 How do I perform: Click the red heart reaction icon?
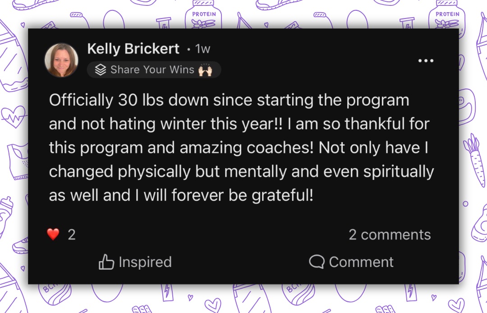click(x=53, y=235)
